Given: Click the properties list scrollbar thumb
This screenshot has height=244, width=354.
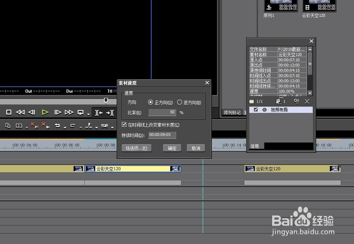Looking at the screenshot, I should click(x=310, y=64).
